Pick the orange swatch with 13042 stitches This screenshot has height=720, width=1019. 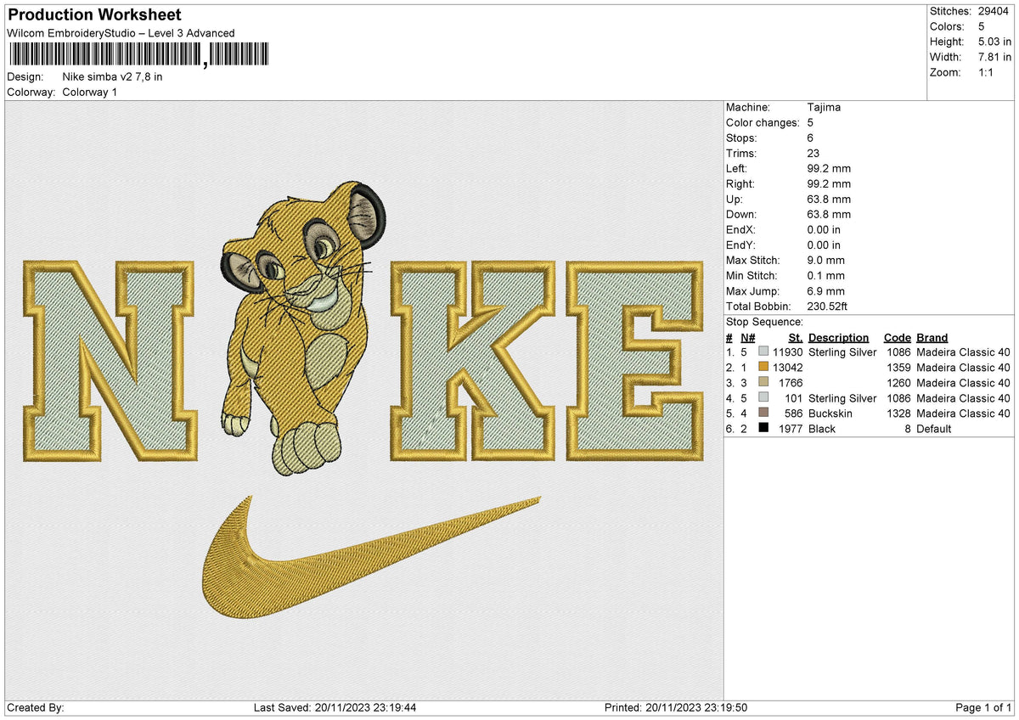pos(763,368)
